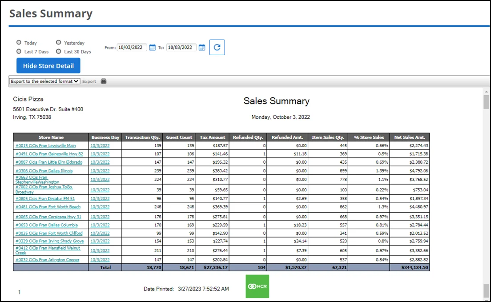Click the % Store Sales column header
This screenshot has height=302, width=491.
pos(369,137)
